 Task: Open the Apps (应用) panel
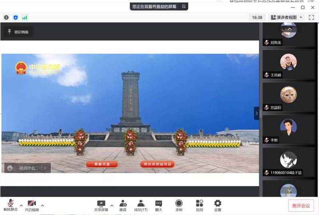pos(200,205)
